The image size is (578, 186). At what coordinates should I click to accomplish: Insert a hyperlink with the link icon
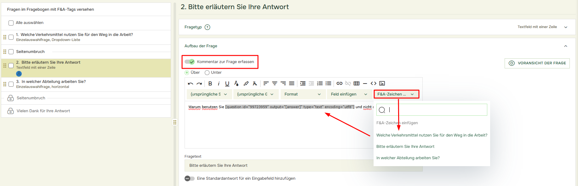339,84
